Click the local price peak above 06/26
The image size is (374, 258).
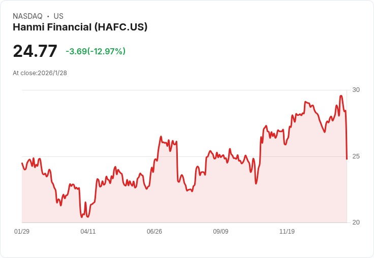(161, 137)
